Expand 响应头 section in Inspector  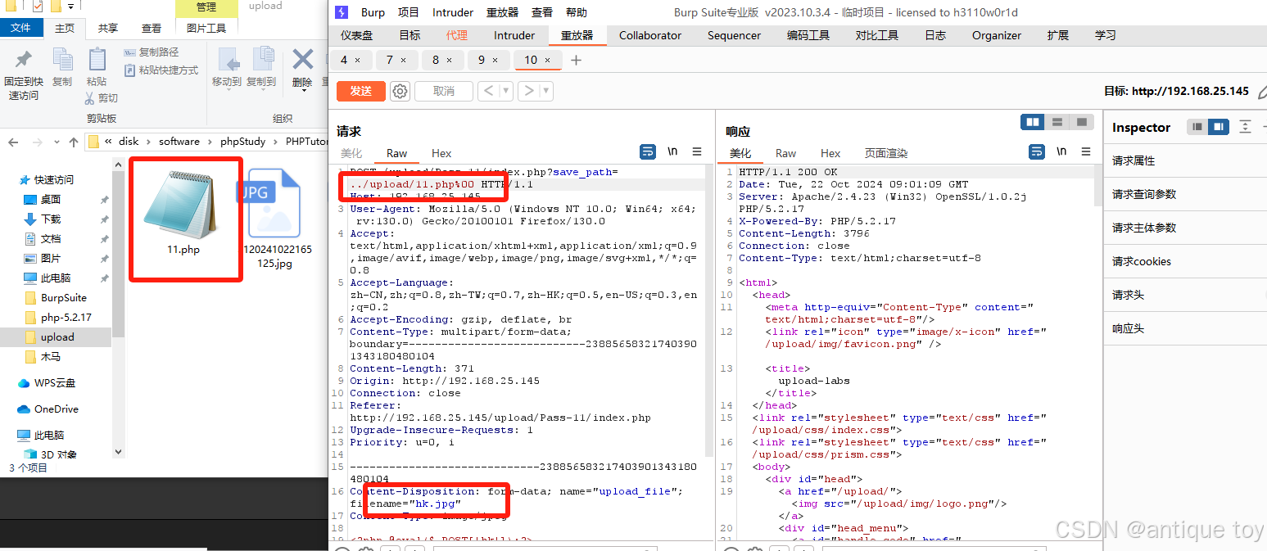1185,328
